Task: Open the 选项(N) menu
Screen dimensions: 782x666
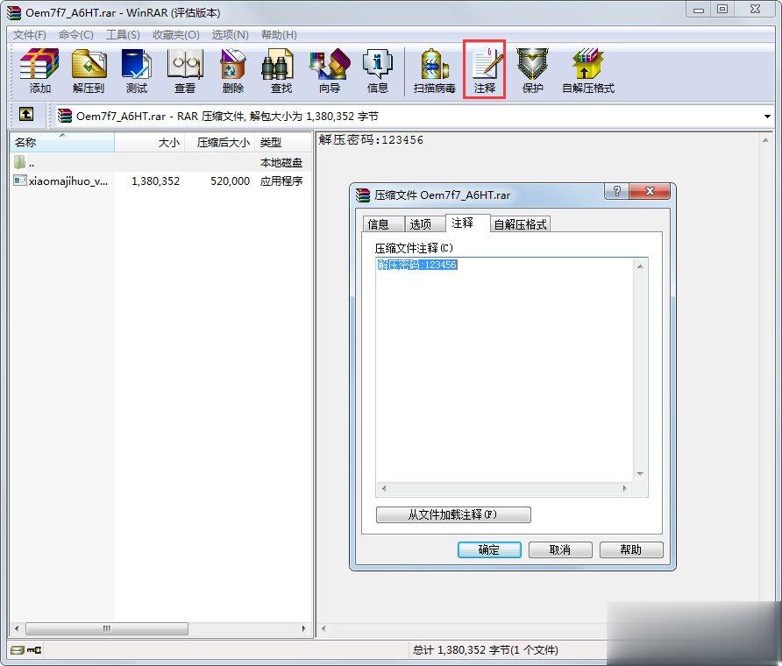Action: pyautogui.click(x=230, y=35)
